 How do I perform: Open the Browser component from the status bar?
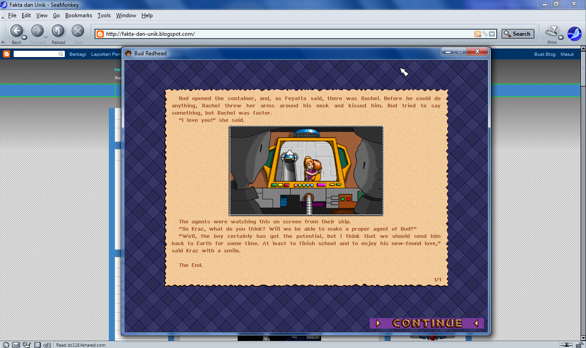click(5, 345)
